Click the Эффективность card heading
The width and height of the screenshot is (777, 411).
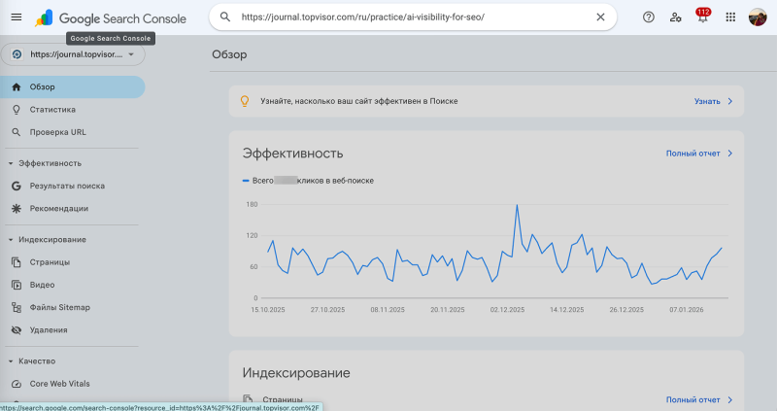293,154
